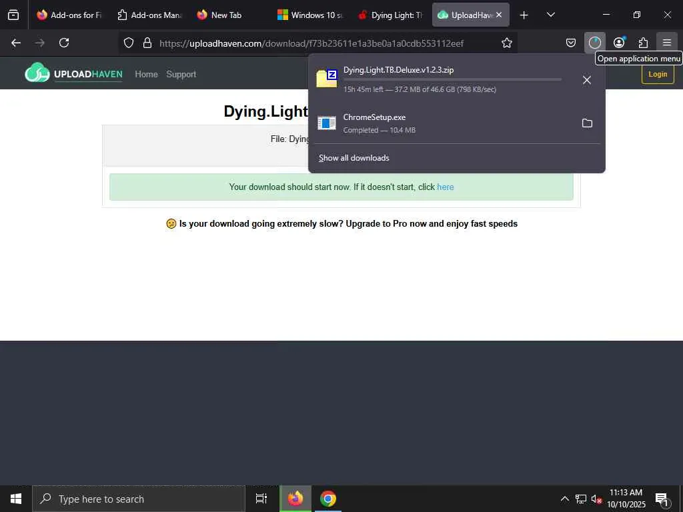Image resolution: width=683 pixels, height=512 pixels.
Task: Open the Windows Start menu
Action: pyautogui.click(x=16, y=499)
